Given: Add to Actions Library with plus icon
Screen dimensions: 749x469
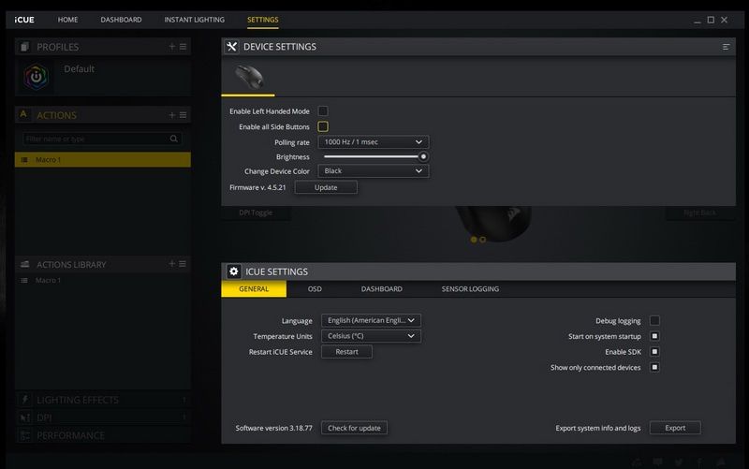Looking at the screenshot, I should click(x=172, y=264).
